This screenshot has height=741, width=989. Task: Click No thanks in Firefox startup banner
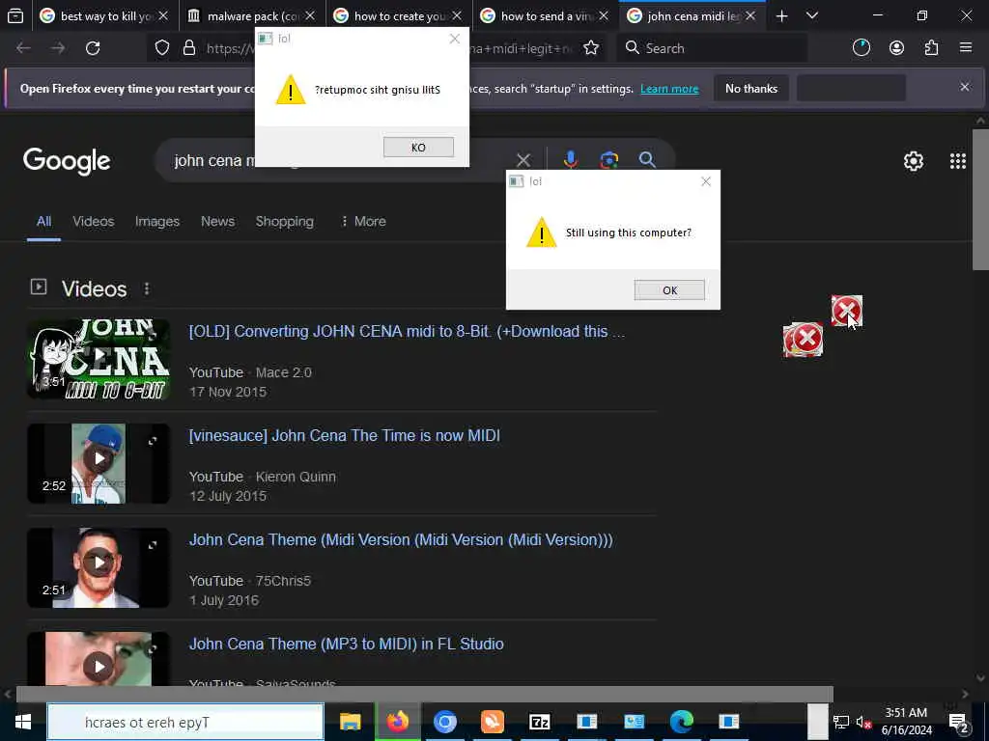click(751, 89)
